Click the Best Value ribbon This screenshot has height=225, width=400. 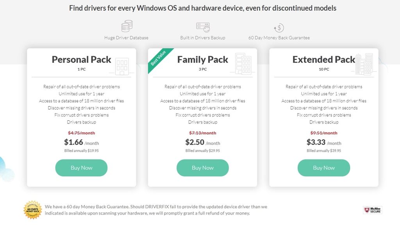pyautogui.click(x=158, y=58)
